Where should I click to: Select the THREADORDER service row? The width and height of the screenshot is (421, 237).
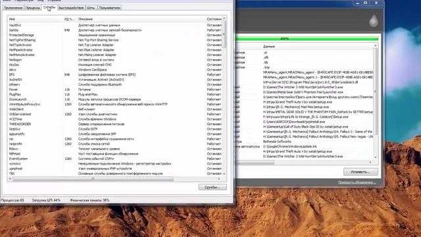115,124
